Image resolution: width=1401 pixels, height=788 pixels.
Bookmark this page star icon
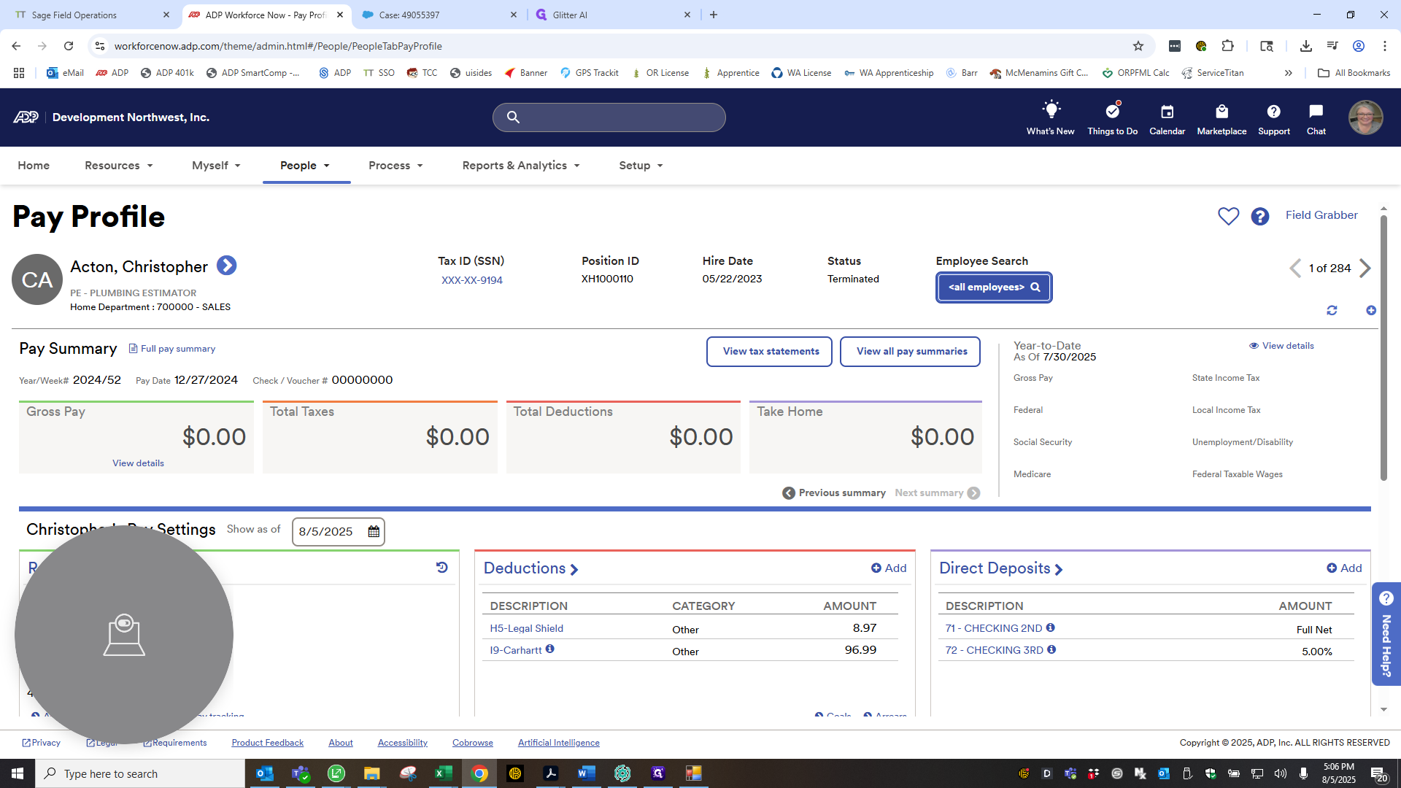pyautogui.click(x=1138, y=46)
